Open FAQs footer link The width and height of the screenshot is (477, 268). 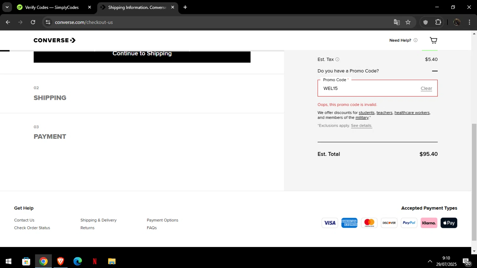[152, 228]
